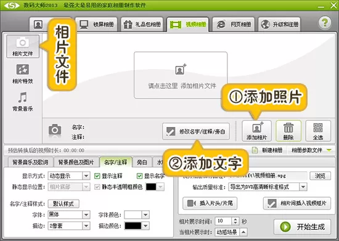Click the 修改名字/注释/旁白 button
This screenshot has width=339, height=241.
[196, 131]
